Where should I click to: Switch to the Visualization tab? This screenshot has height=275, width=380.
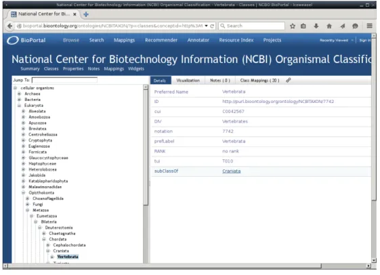188,81
